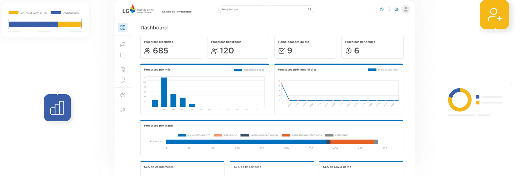Open the notifications bell
The image size is (529, 176).
(389, 9)
